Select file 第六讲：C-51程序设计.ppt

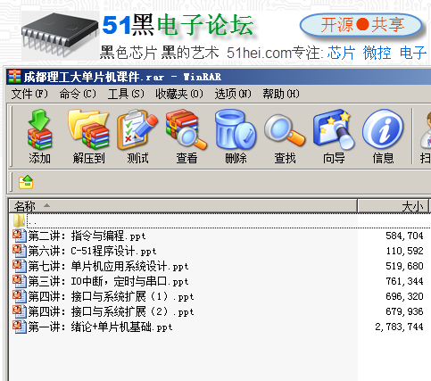[x=85, y=251]
